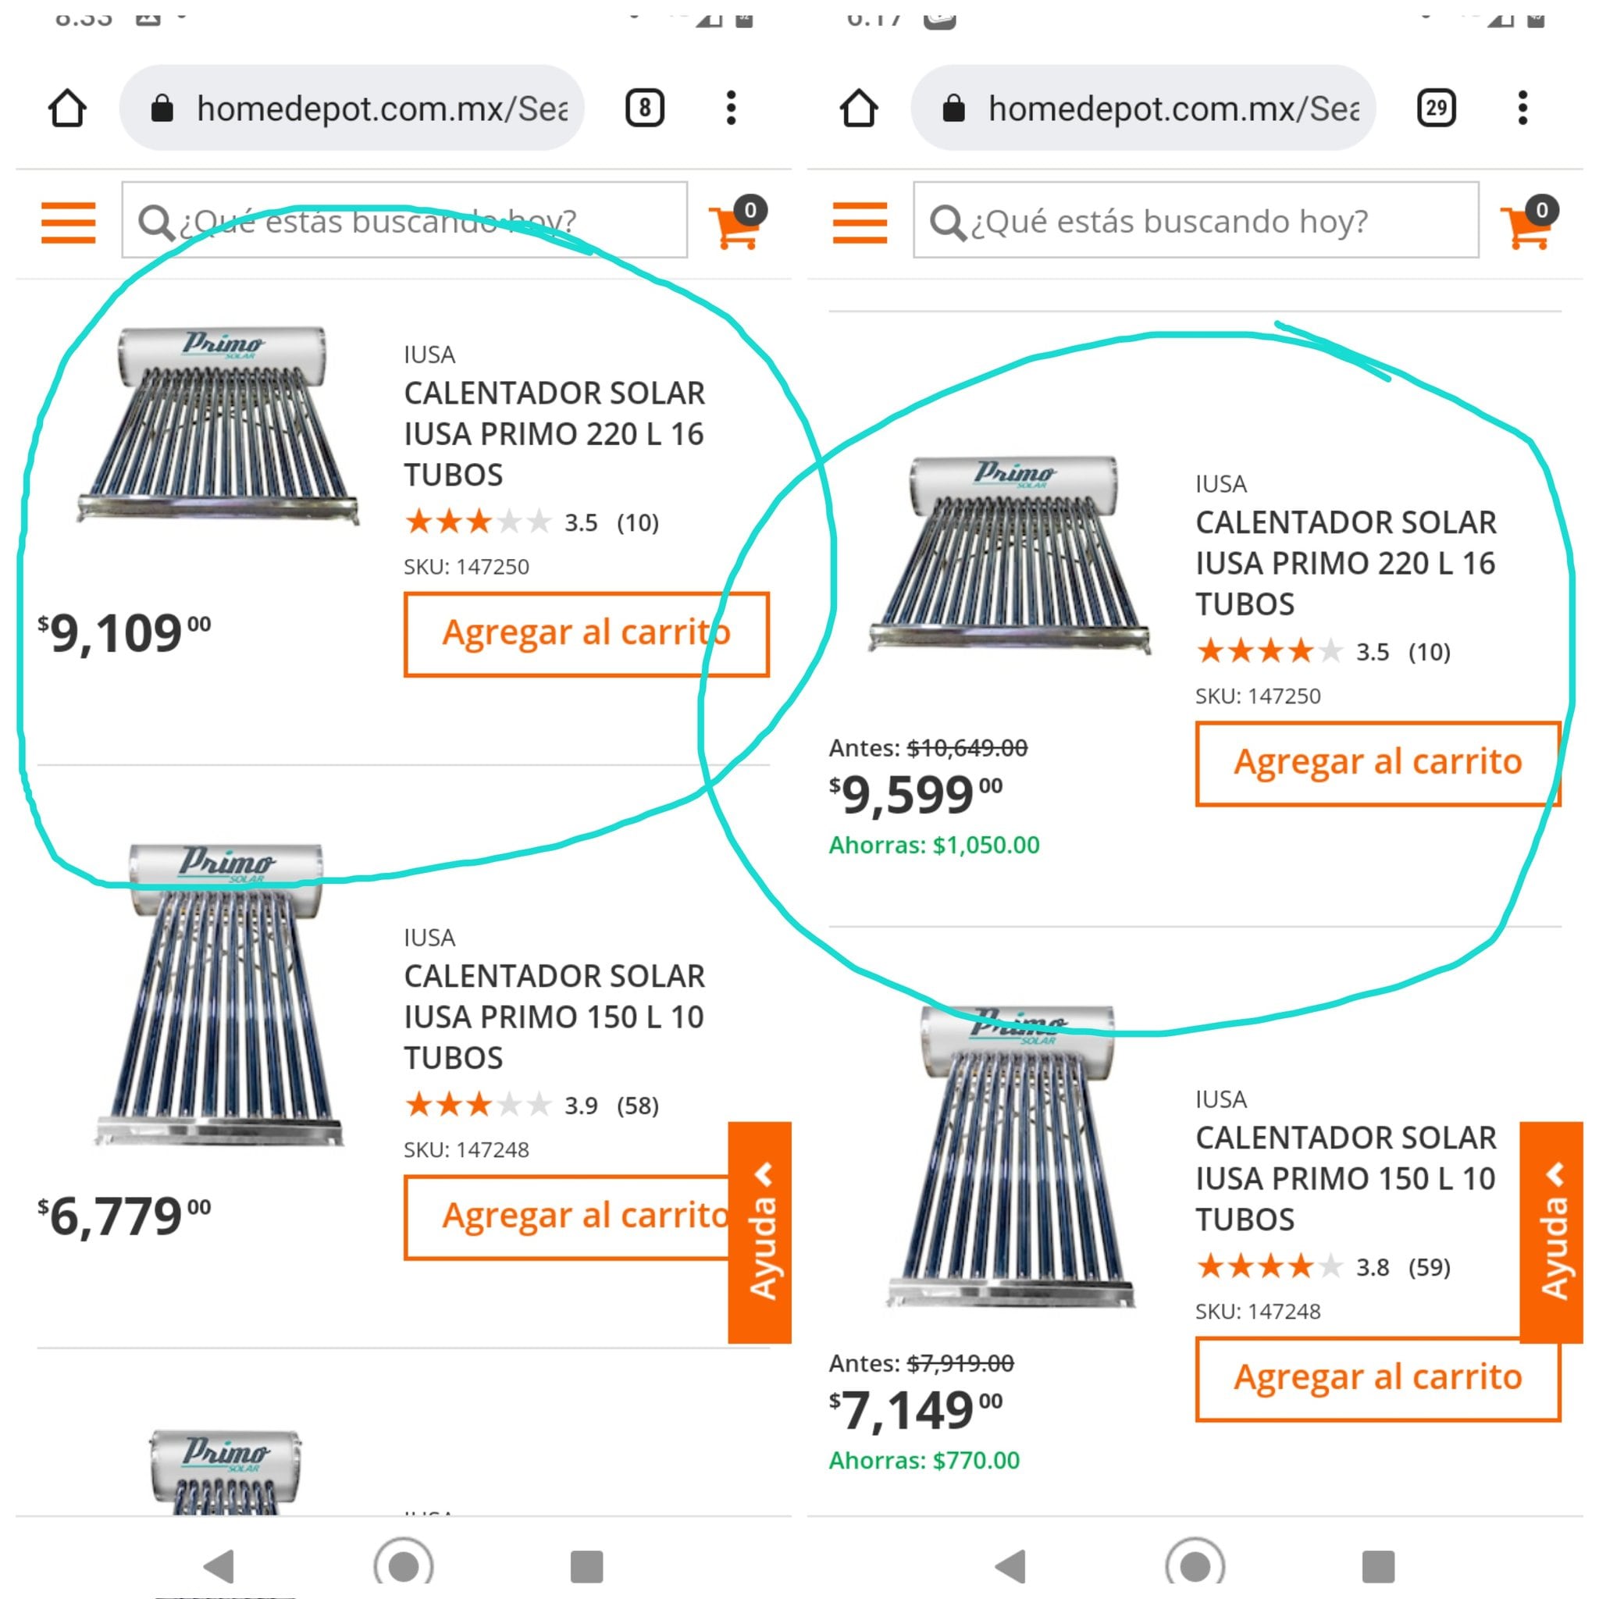Focus the right page search field
The image size is (1599, 1599).
tap(1196, 220)
